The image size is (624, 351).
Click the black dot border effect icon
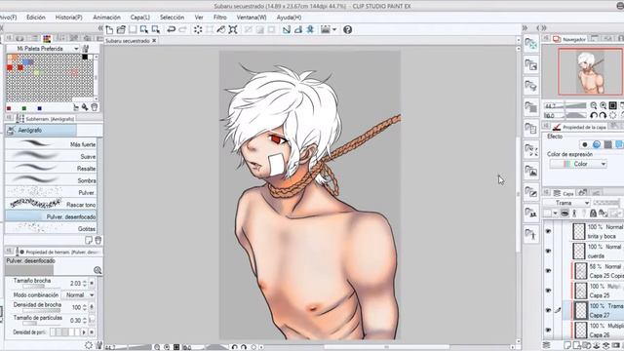tap(585, 144)
